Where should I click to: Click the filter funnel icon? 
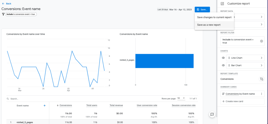click(x=3, y=15)
